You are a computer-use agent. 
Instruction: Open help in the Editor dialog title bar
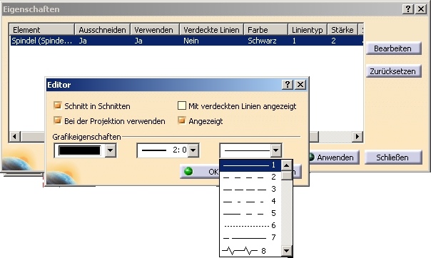pos(288,85)
